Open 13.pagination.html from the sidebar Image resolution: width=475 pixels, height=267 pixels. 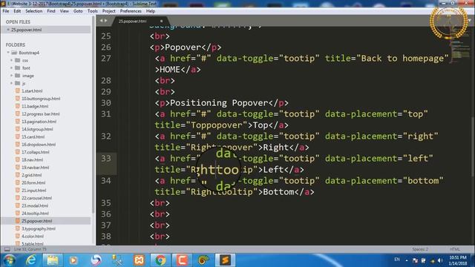click(x=39, y=122)
